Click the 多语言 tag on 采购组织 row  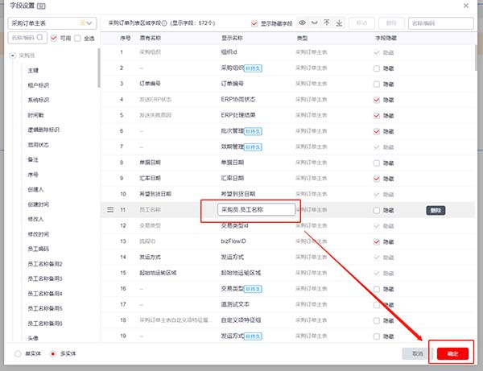point(254,69)
